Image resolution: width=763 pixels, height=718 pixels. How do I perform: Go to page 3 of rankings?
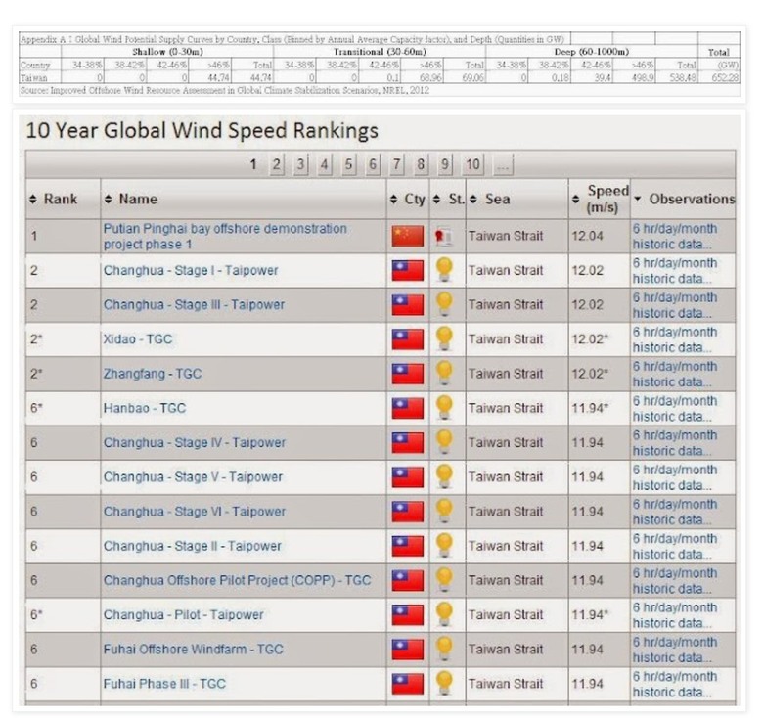(x=300, y=165)
